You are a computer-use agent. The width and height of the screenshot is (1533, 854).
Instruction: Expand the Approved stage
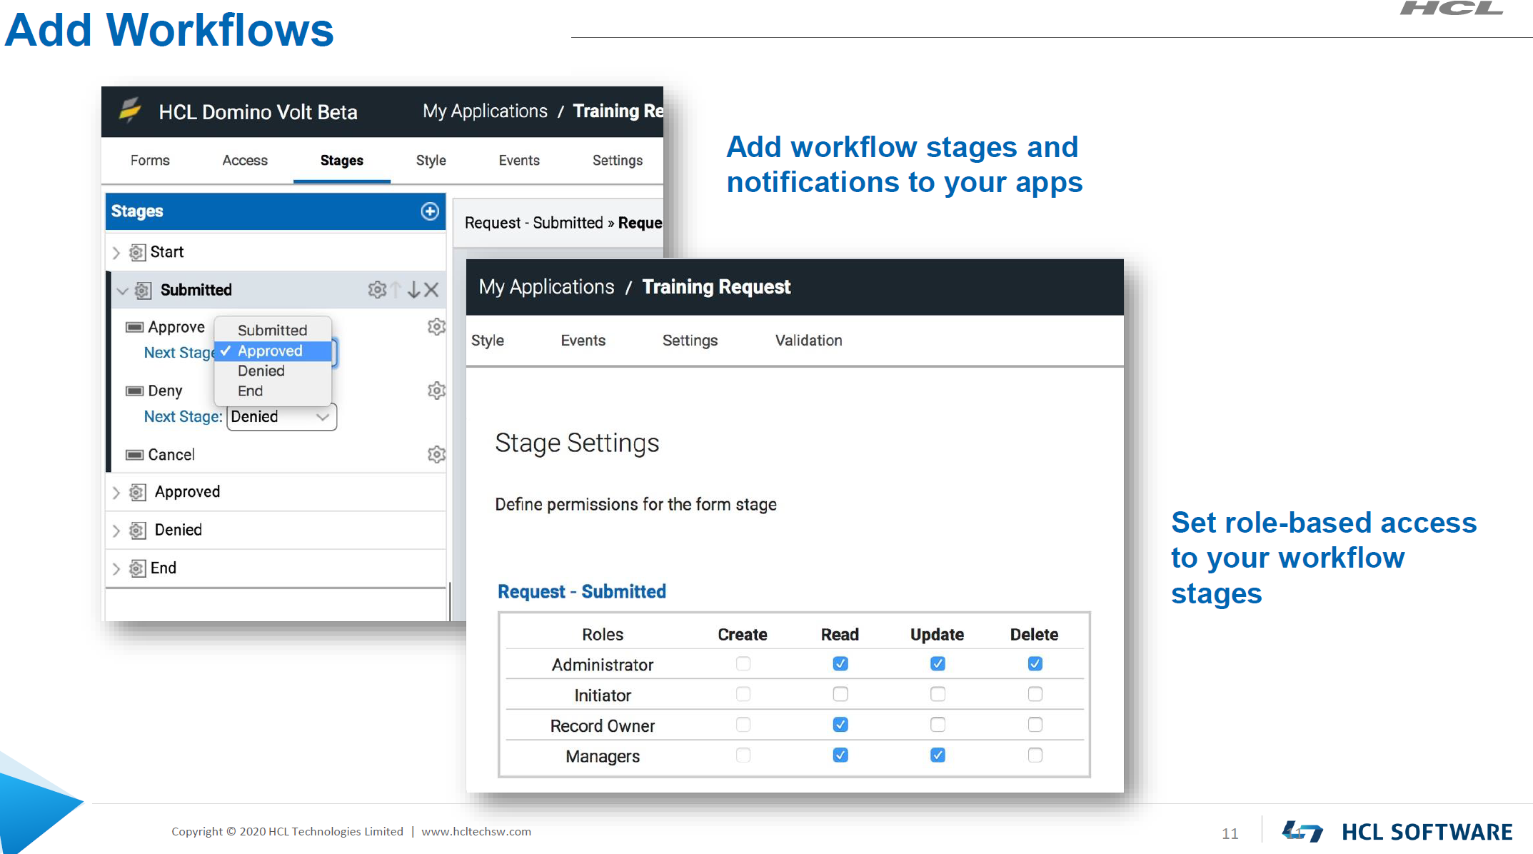click(116, 493)
